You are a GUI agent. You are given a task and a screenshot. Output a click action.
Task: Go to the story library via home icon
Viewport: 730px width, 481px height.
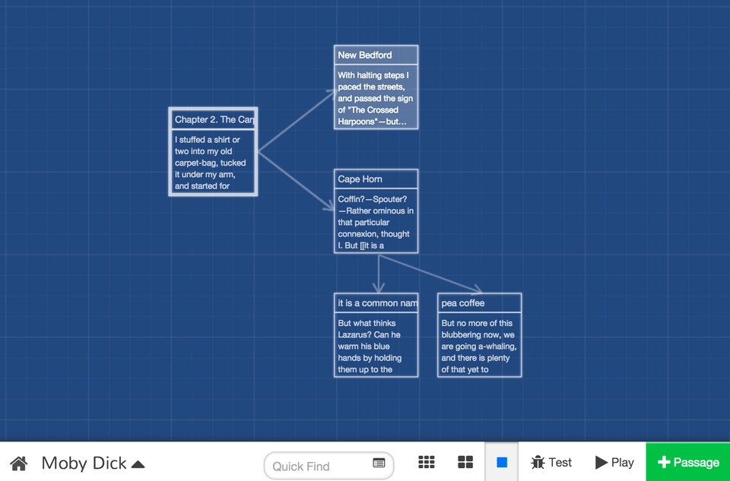click(19, 463)
